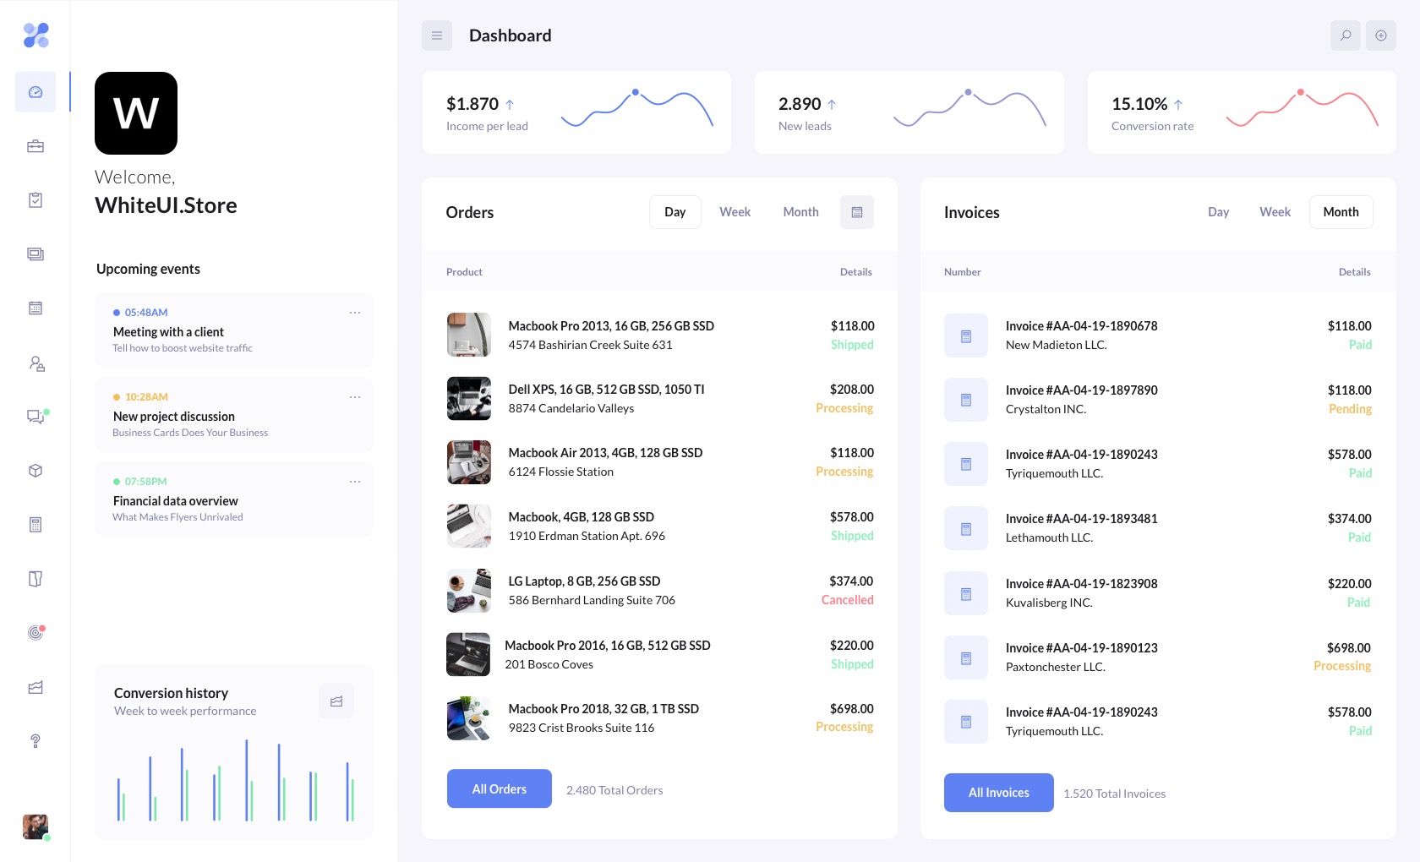
Task: Select the Month tab in Invoices
Action: (1341, 212)
